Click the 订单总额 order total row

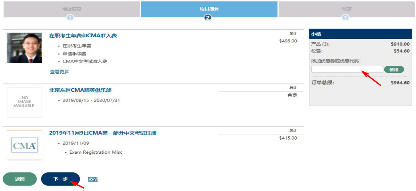click(361, 83)
